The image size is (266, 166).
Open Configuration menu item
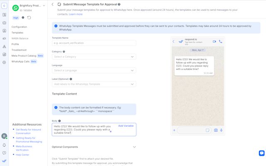(19, 27)
